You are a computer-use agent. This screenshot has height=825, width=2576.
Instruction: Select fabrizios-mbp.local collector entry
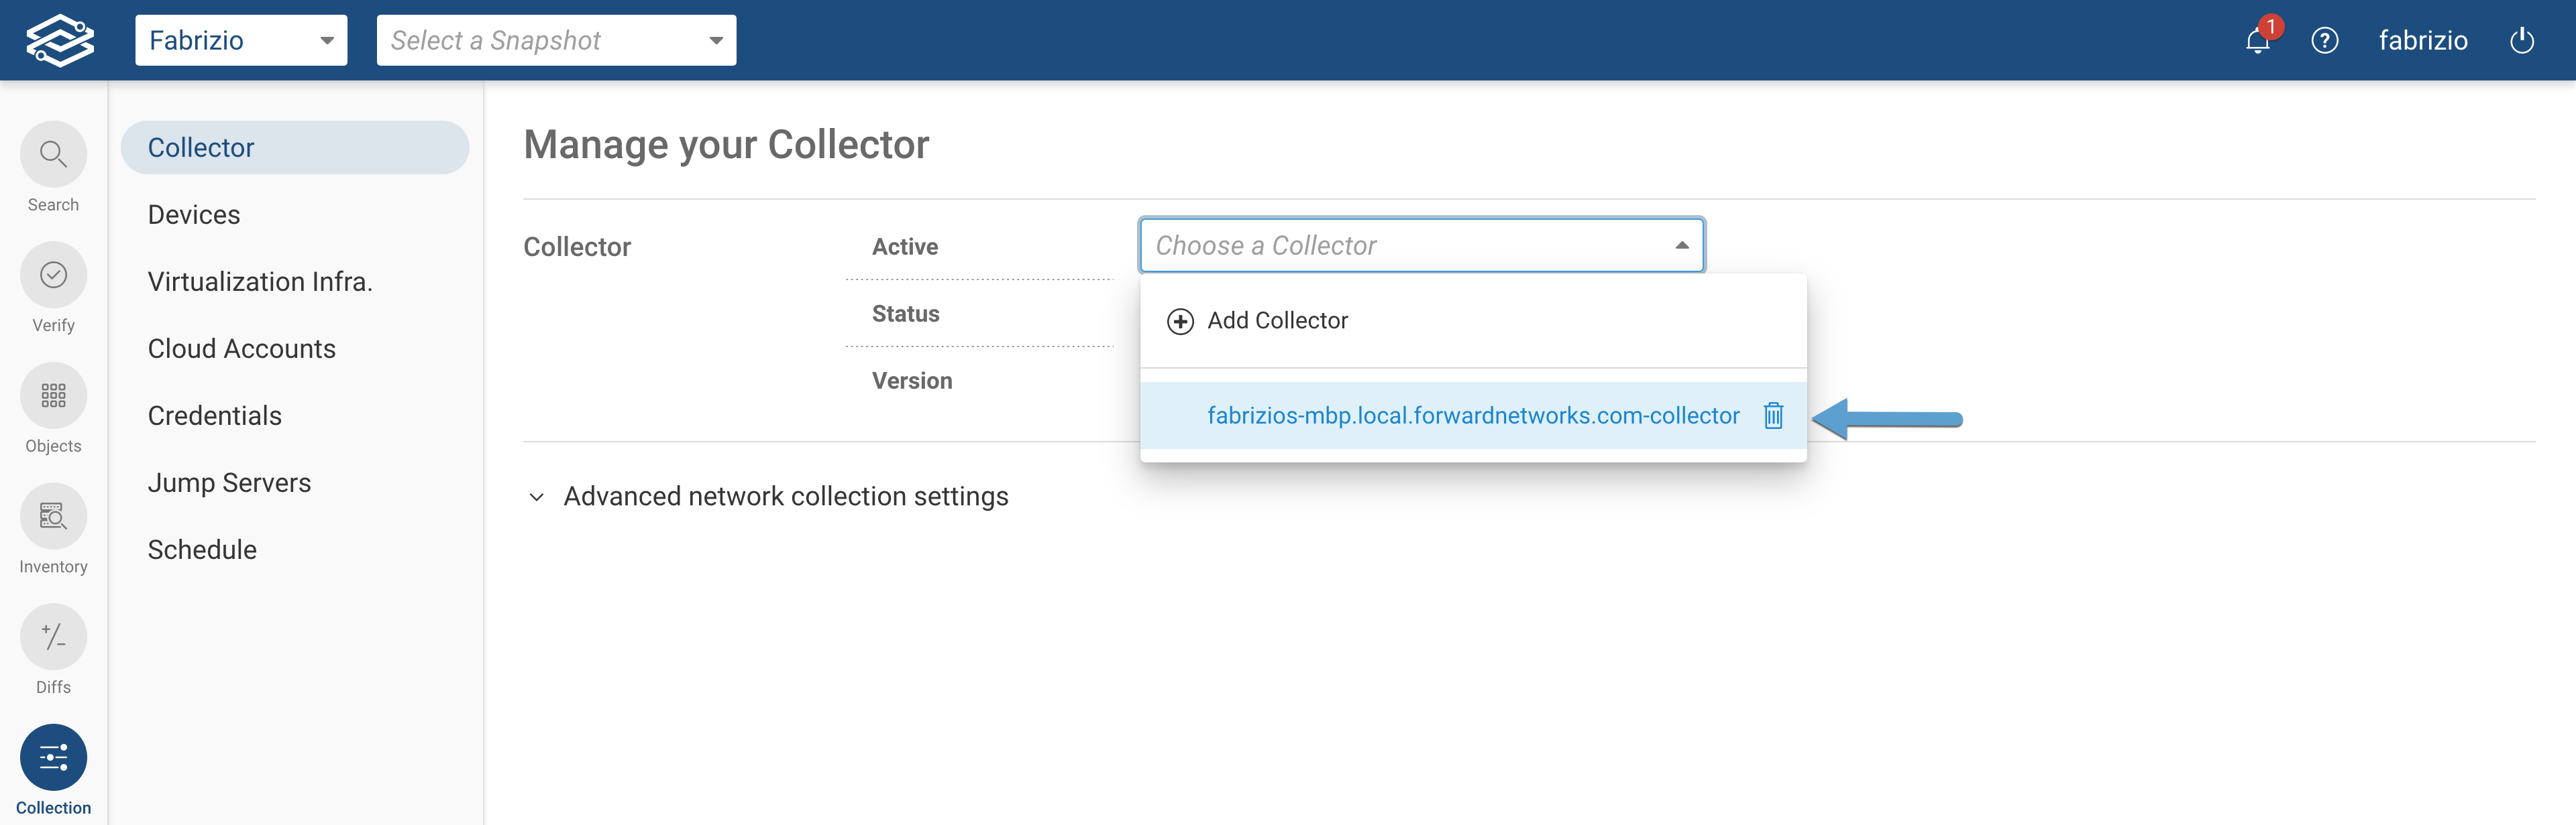coord(1472,416)
